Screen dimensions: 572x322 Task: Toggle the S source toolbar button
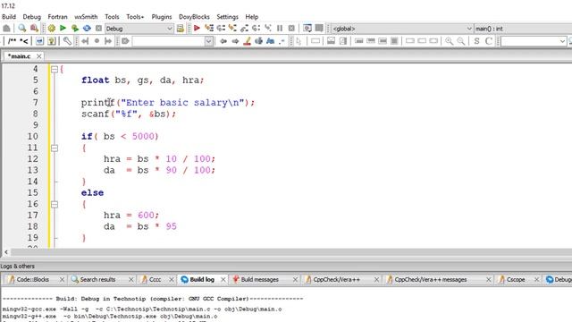pos(476,41)
